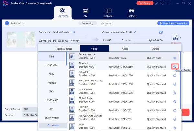Click the Add Files plus icon
Screen dimensions: 194x131
pos(7,23)
